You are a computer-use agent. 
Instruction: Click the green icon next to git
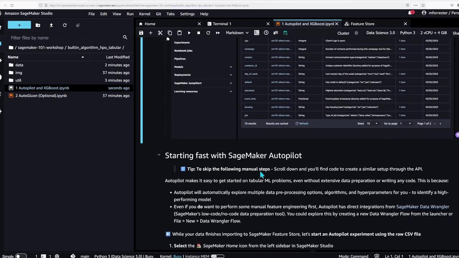[x=285, y=33]
